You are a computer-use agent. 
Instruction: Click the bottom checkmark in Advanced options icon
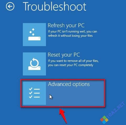pyautogui.click(x=31, y=97)
